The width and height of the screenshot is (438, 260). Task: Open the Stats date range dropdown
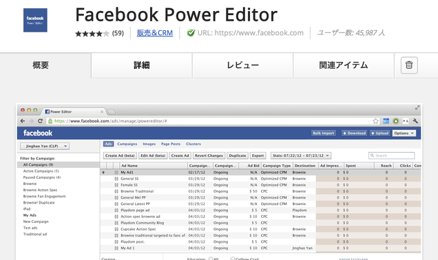301,155
